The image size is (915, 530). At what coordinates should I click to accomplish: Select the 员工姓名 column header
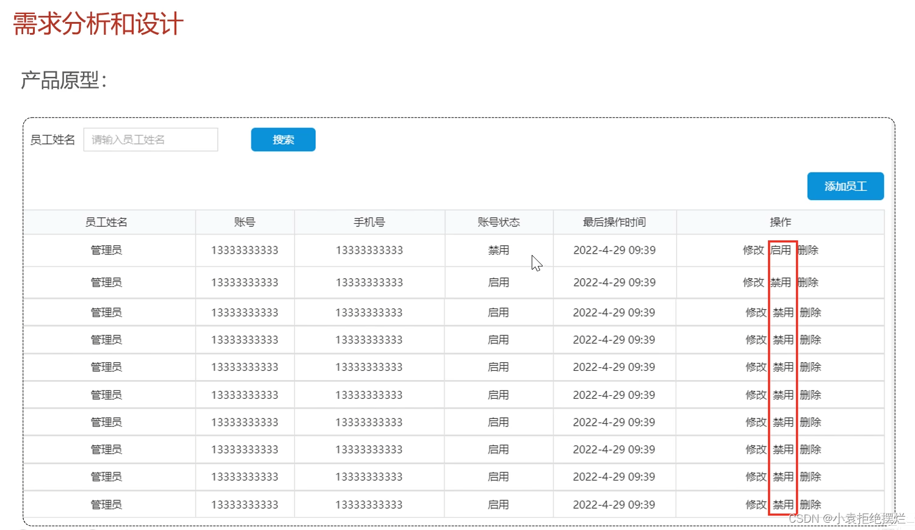106,222
